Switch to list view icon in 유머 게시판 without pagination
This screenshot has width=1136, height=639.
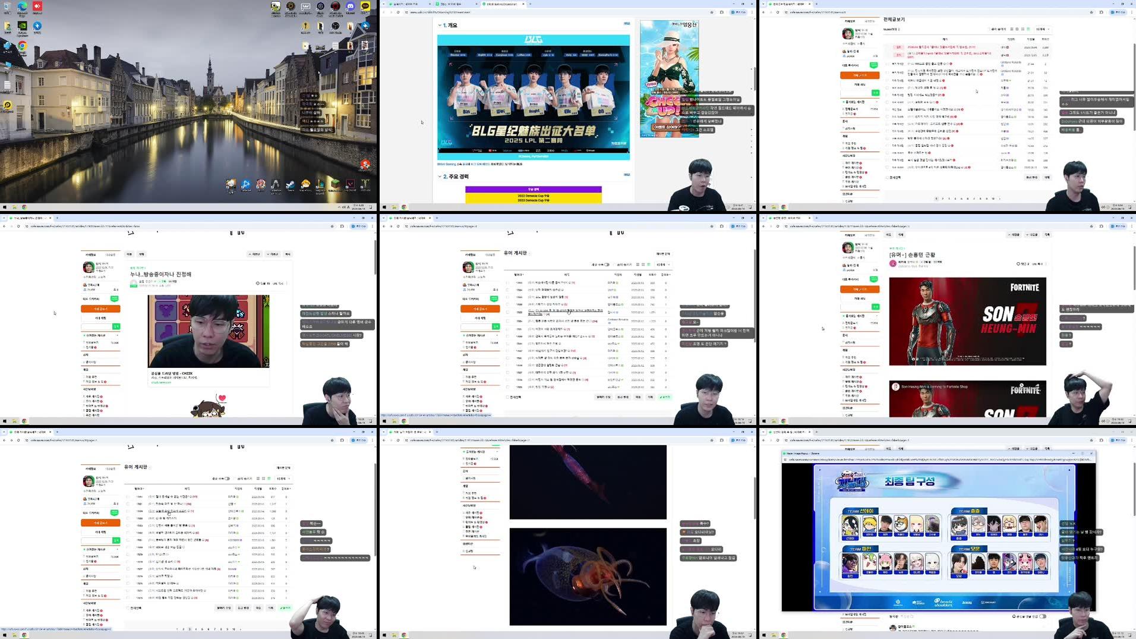tap(638, 265)
